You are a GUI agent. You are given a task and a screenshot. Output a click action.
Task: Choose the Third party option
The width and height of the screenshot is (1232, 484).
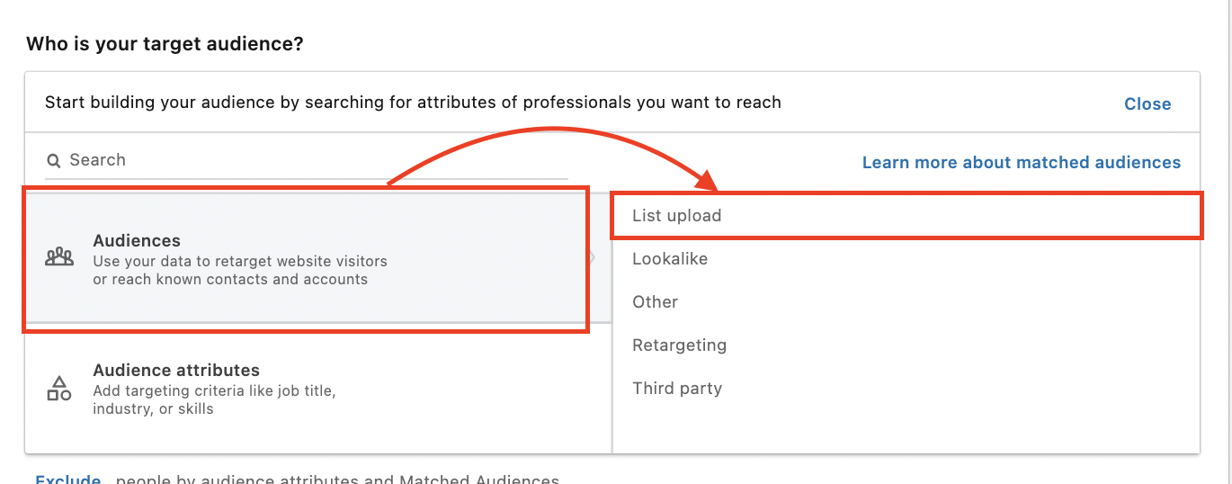coord(906,389)
